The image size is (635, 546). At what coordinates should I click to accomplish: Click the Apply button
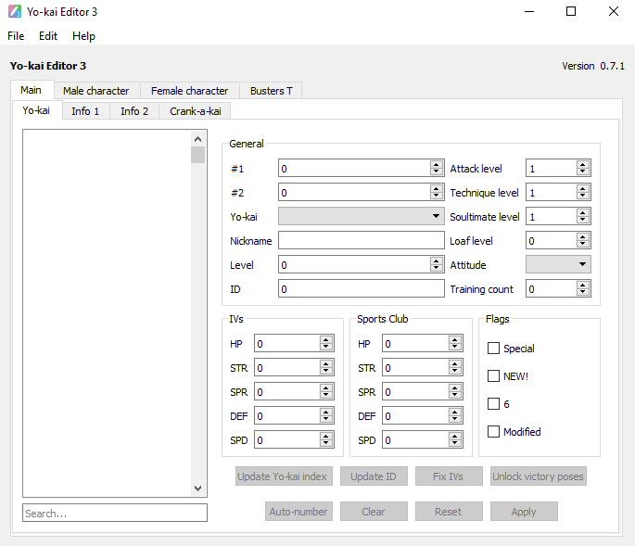[x=524, y=512]
